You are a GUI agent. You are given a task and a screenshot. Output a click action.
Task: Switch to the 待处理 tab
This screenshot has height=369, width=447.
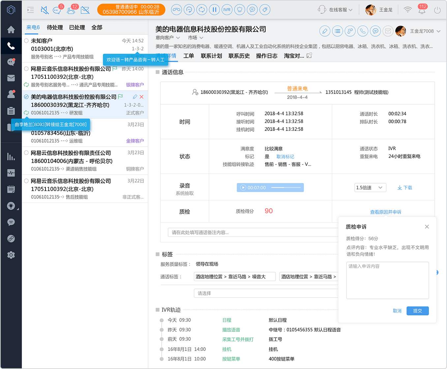(55, 27)
